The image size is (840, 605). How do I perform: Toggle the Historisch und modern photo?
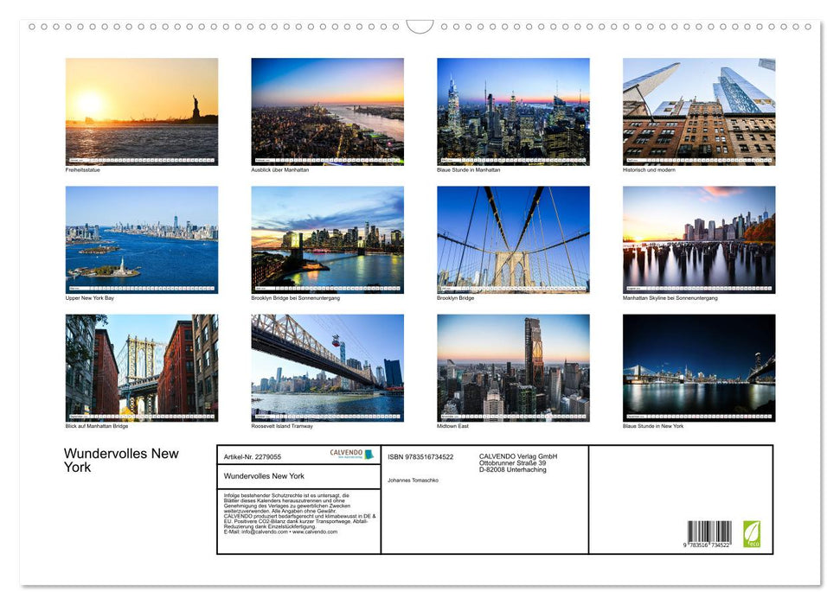(699, 110)
